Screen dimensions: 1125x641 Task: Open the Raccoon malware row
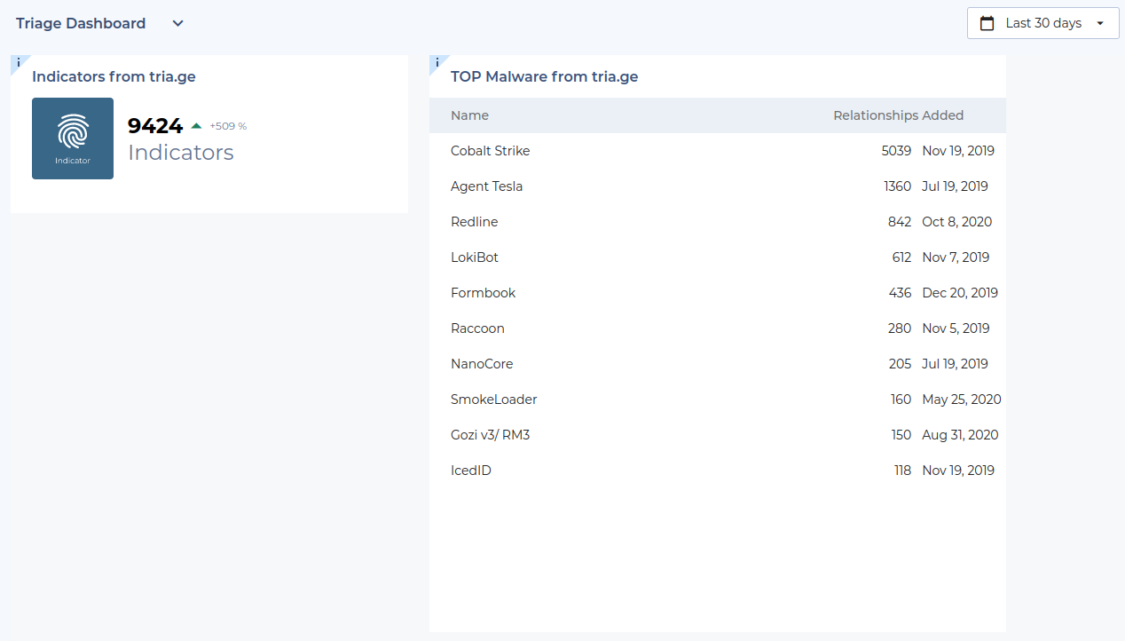(718, 328)
